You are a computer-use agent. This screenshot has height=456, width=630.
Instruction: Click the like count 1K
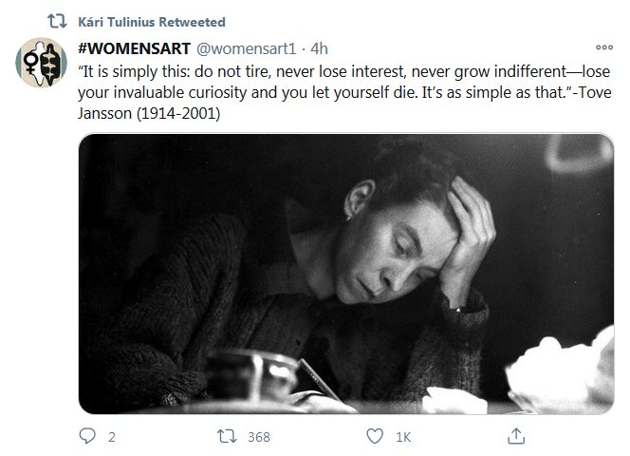(403, 437)
